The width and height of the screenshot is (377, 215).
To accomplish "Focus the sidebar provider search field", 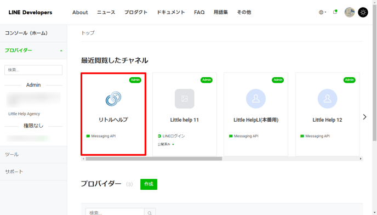I will coord(33,70).
